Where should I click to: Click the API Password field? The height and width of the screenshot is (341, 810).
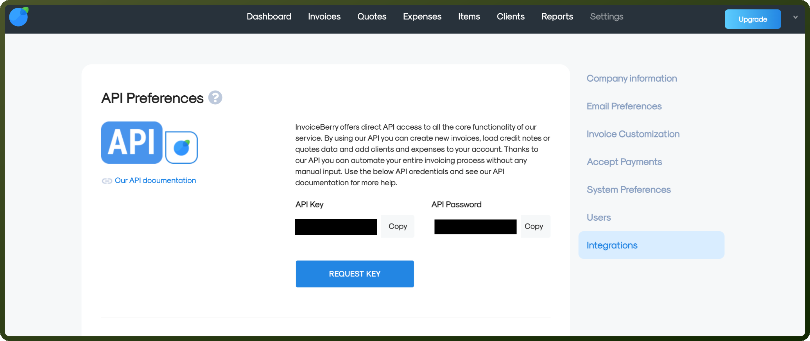click(x=475, y=227)
